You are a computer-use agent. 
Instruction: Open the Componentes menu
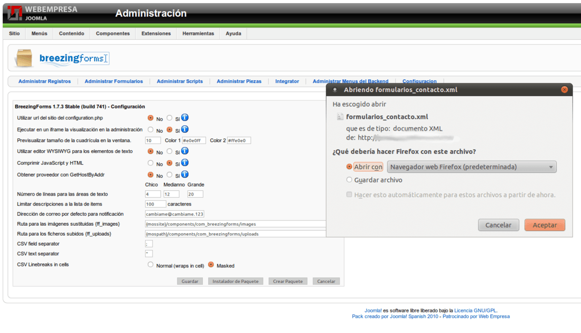(113, 33)
